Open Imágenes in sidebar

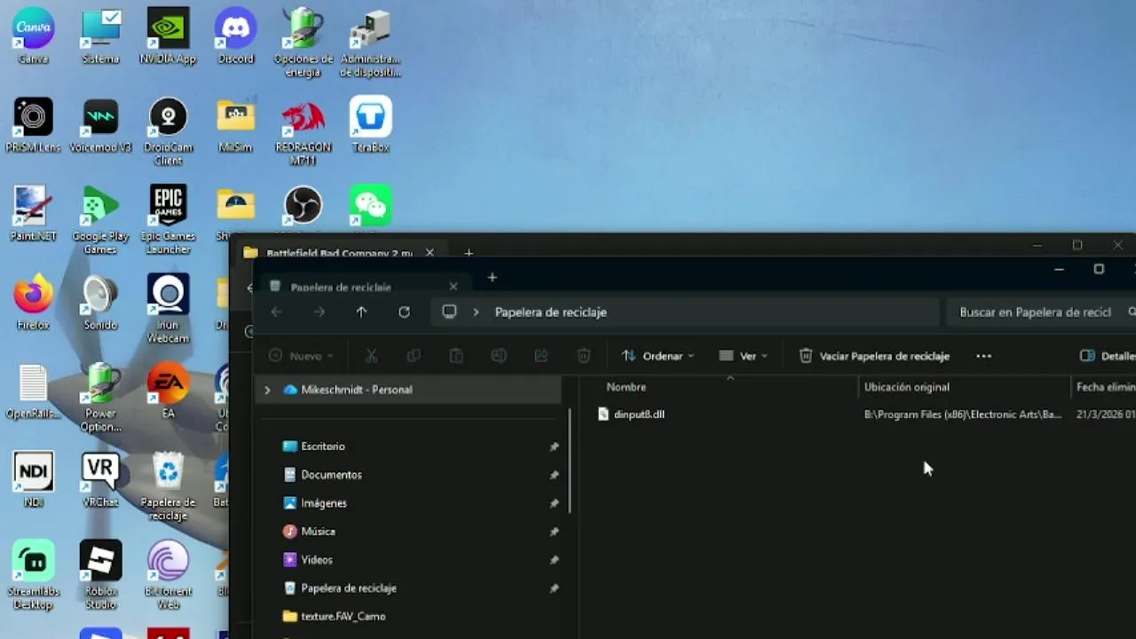(x=323, y=503)
